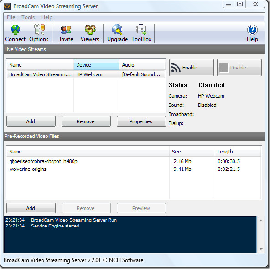Open the Tools menu
This screenshot has height=269, width=270.
point(28,17)
